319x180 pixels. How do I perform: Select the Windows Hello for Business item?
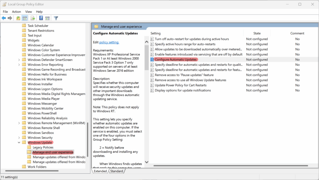tap(47, 74)
